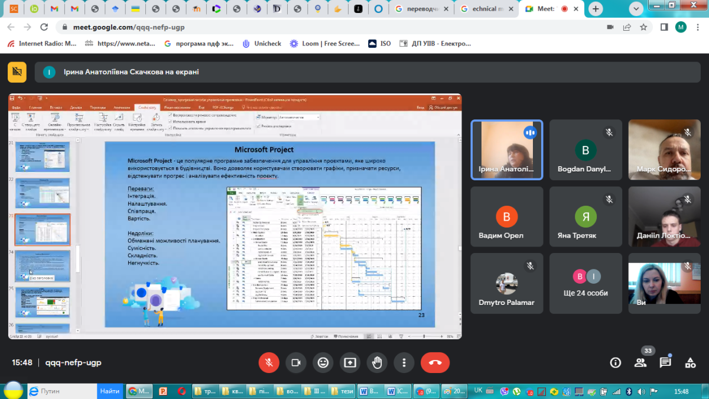Open a new Chrome tab

tap(596, 9)
